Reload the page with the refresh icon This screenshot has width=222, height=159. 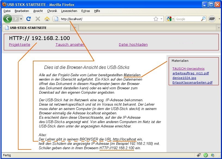[29, 19]
